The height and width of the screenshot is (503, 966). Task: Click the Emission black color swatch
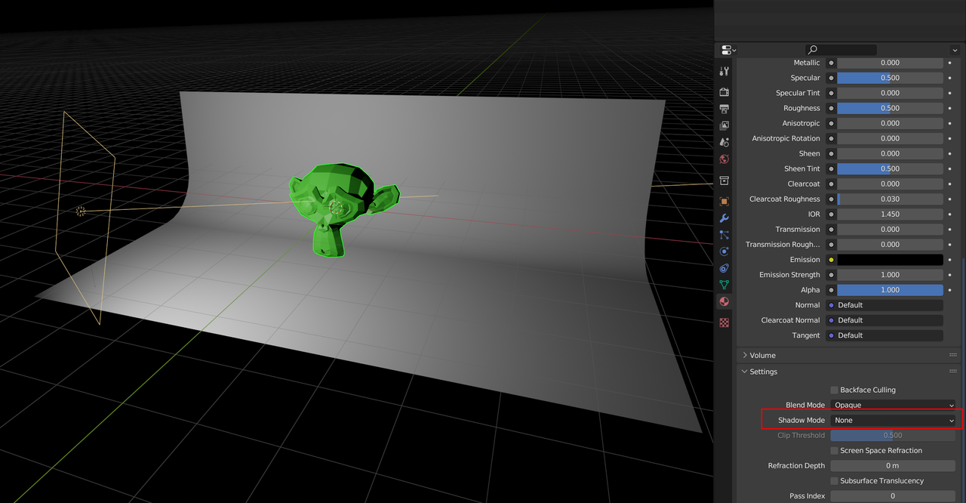pyautogui.click(x=890, y=260)
